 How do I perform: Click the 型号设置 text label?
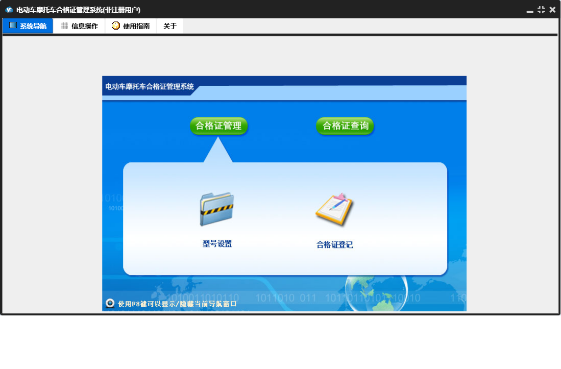pos(217,244)
